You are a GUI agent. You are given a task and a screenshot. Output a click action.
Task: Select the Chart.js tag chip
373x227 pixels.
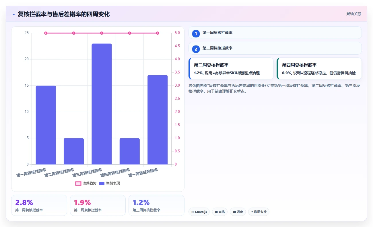199,212
